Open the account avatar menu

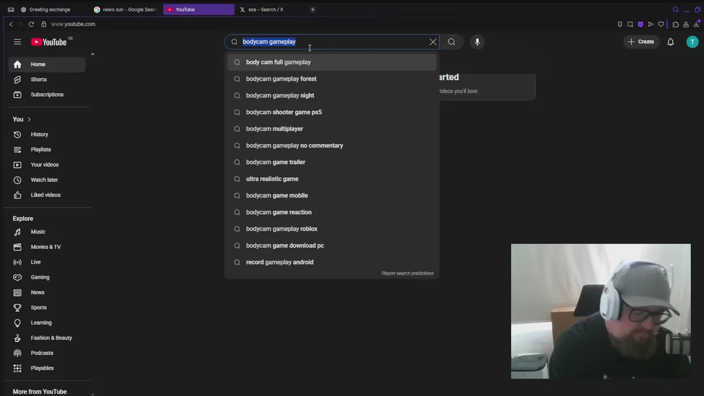pos(692,42)
